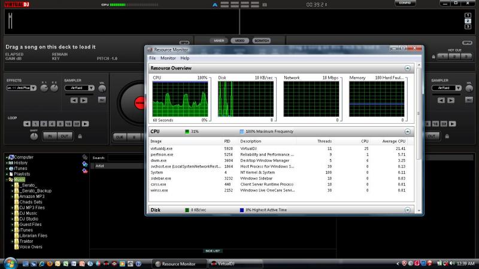Open the right deck Sampler dropdown

point(458,88)
